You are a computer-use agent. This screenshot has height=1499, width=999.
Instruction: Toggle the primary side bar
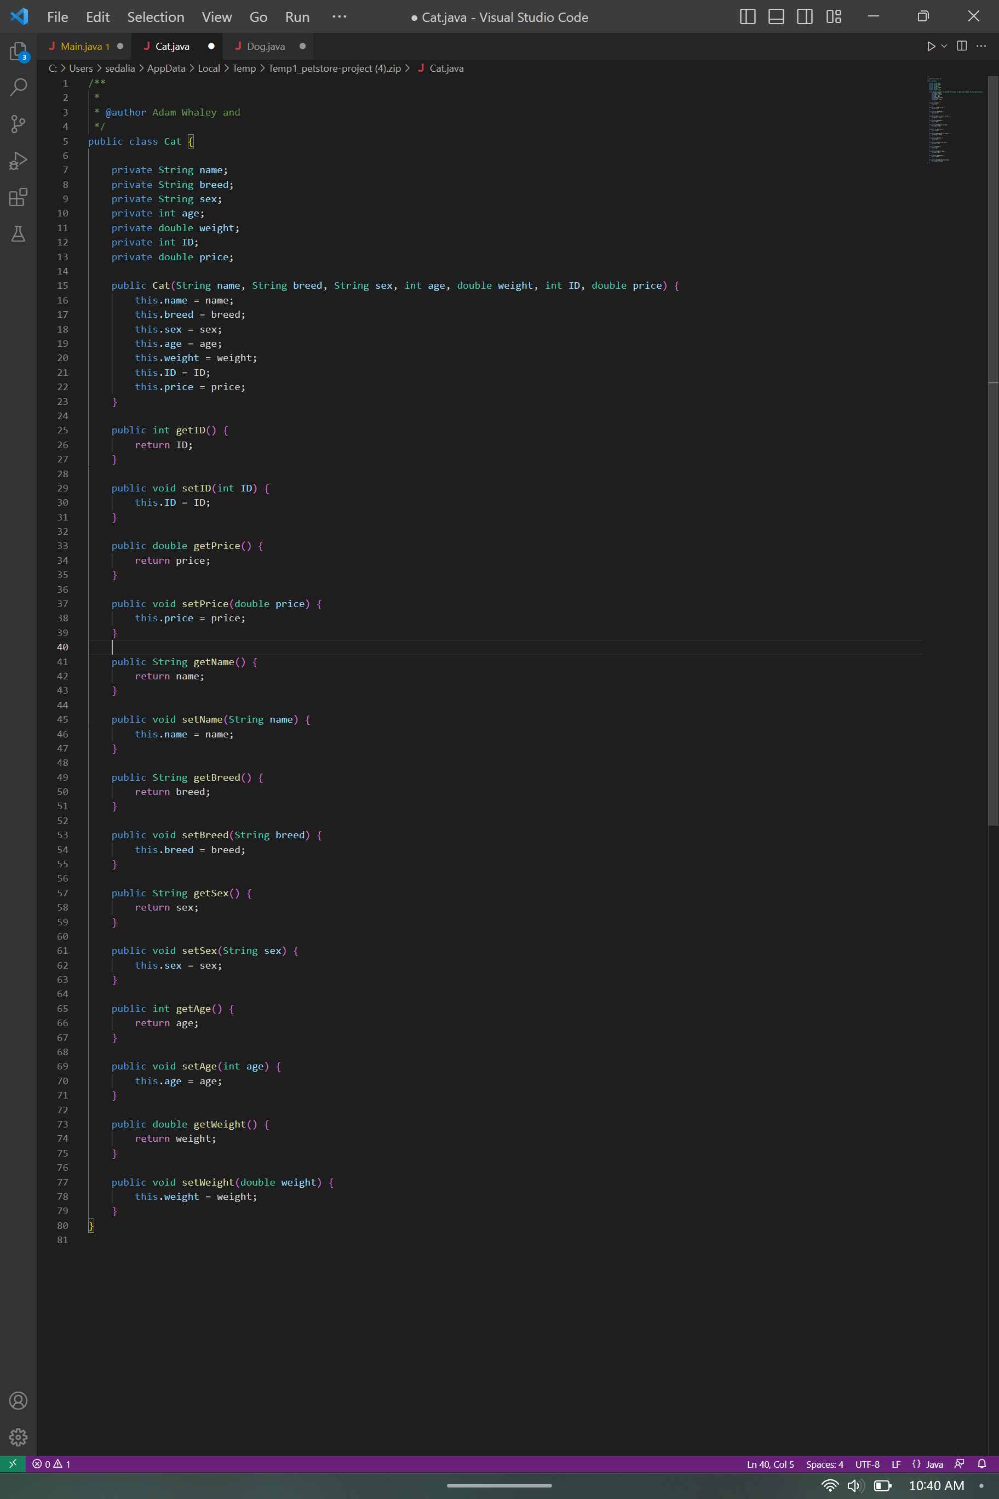(x=748, y=16)
